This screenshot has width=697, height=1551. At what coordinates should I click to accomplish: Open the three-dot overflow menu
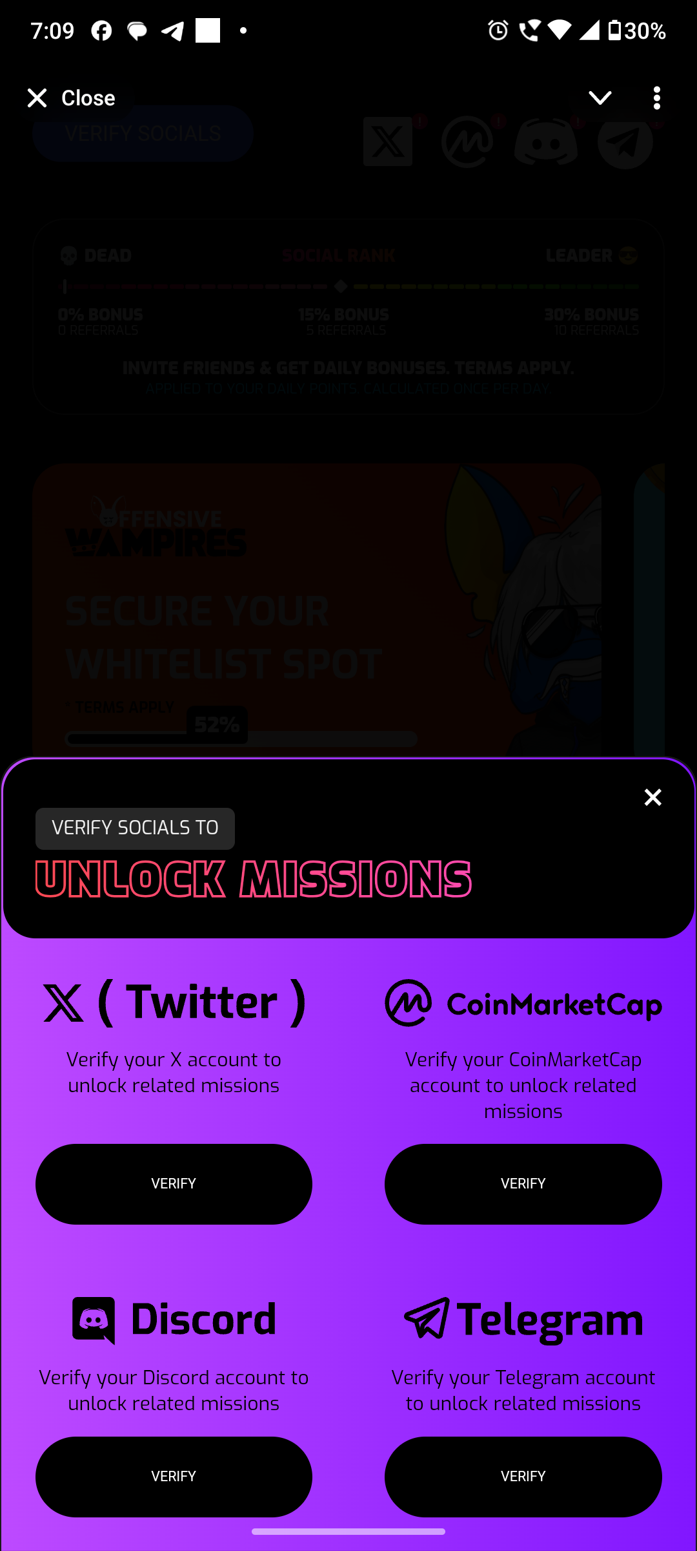point(657,98)
